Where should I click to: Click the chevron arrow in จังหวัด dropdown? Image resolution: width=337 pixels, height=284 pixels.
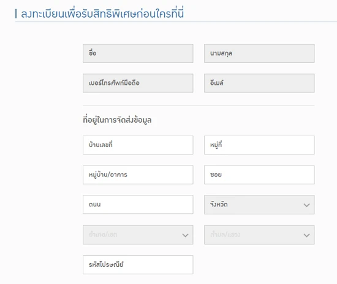pyautogui.click(x=306, y=205)
